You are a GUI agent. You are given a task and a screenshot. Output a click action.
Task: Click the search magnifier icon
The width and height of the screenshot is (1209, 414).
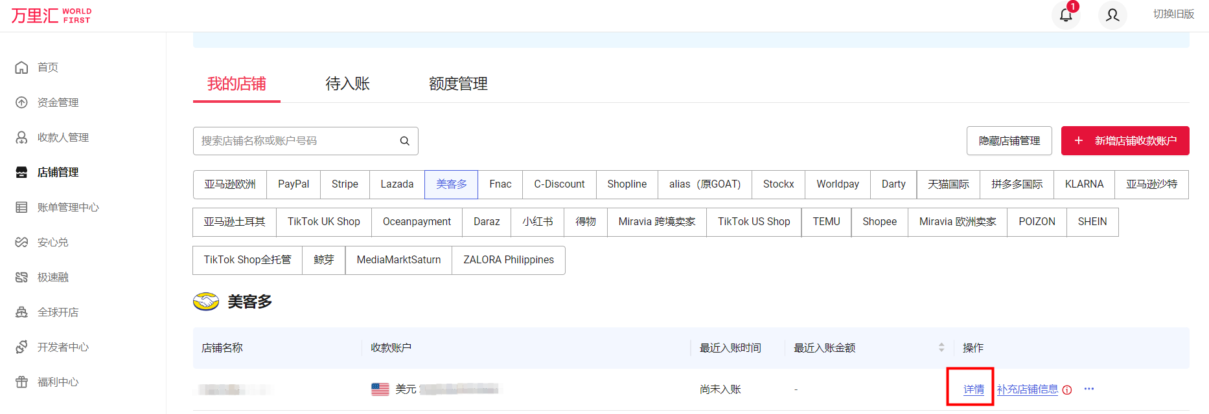pyautogui.click(x=404, y=141)
